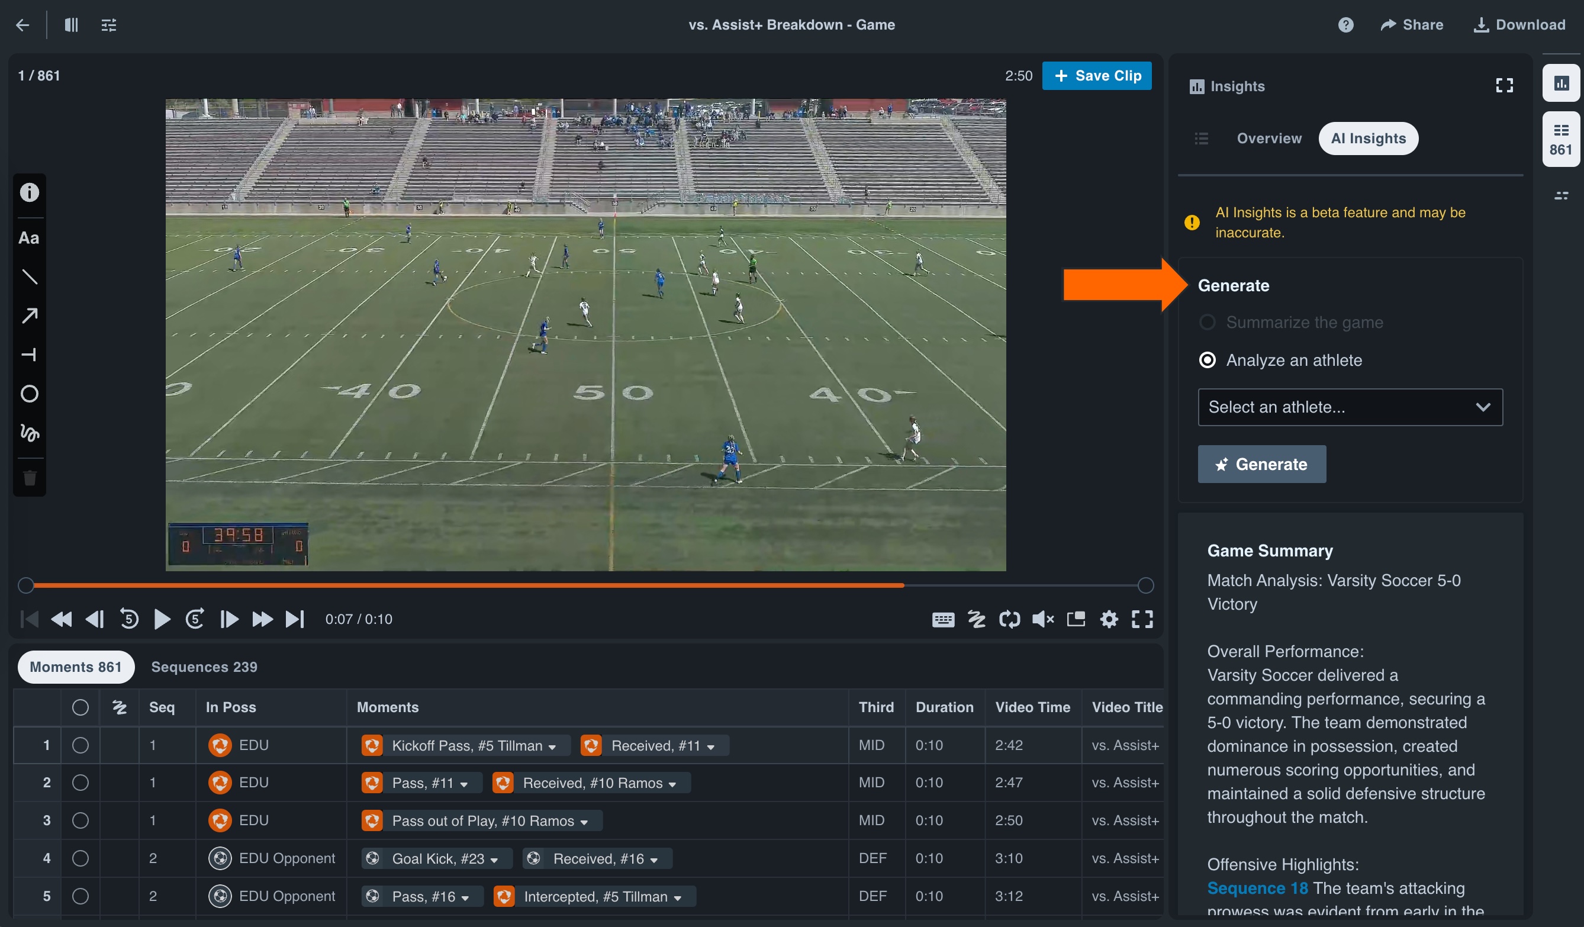The image size is (1584, 927).
Task: Toggle loop playback icon
Action: (1009, 619)
